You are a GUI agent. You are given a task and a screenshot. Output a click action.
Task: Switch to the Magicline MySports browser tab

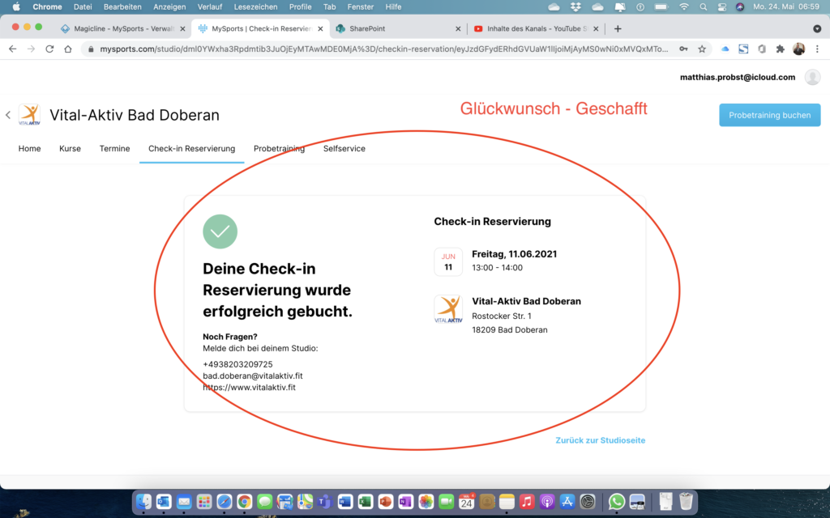[x=123, y=28]
